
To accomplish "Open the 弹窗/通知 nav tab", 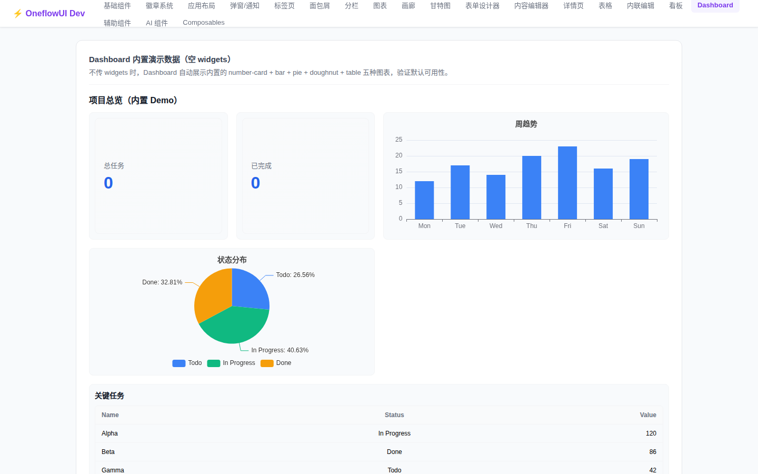I will tap(245, 6).
